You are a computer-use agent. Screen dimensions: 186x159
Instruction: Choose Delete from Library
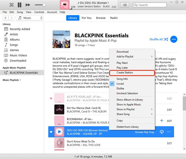pos(132,127)
